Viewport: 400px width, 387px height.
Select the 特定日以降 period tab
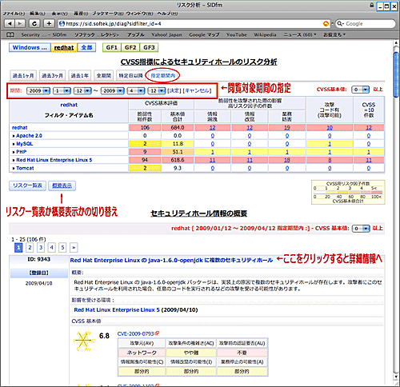point(130,76)
